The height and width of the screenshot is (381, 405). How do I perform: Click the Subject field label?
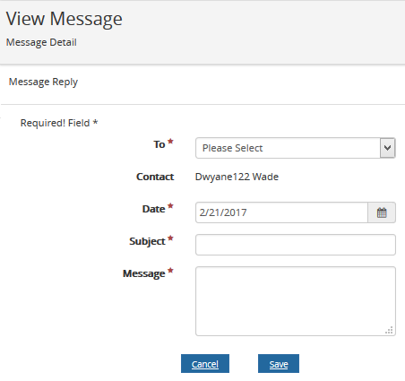[147, 241]
